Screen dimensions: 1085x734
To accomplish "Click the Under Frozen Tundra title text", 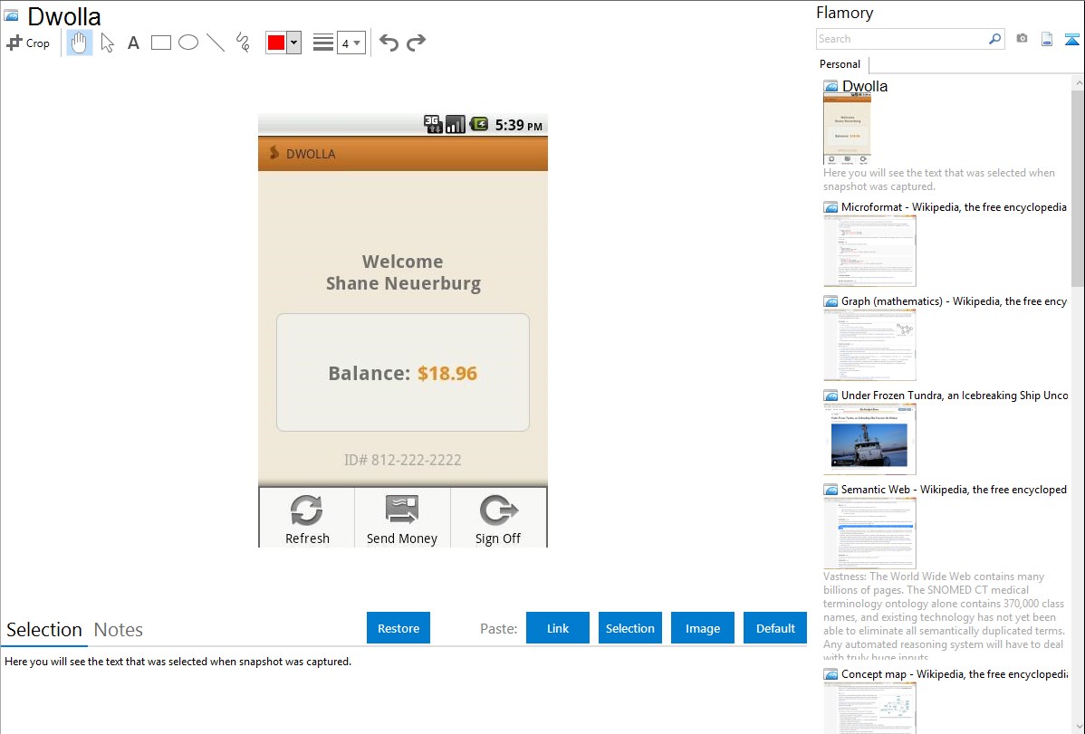I will [955, 396].
